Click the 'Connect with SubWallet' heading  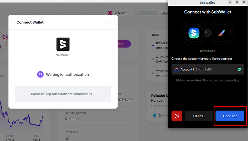(x=208, y=12)
